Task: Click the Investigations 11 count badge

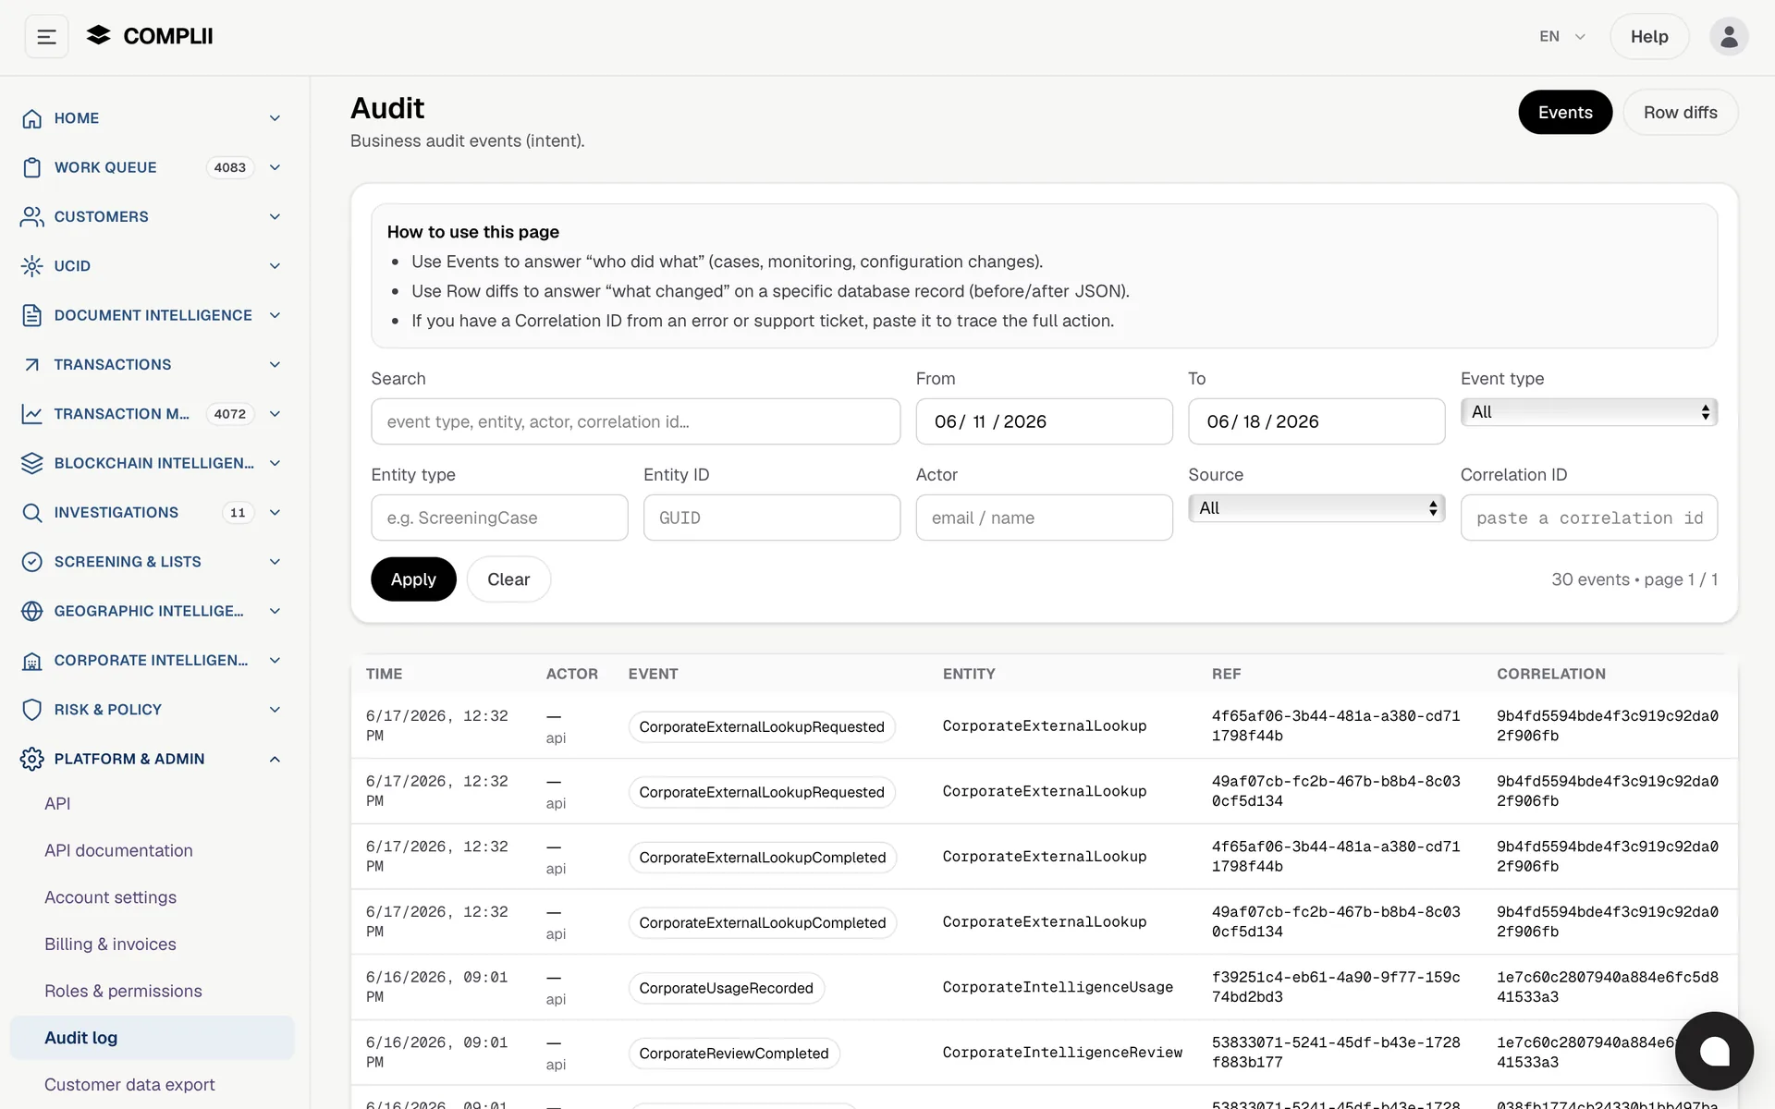Action: coord(238,512)
